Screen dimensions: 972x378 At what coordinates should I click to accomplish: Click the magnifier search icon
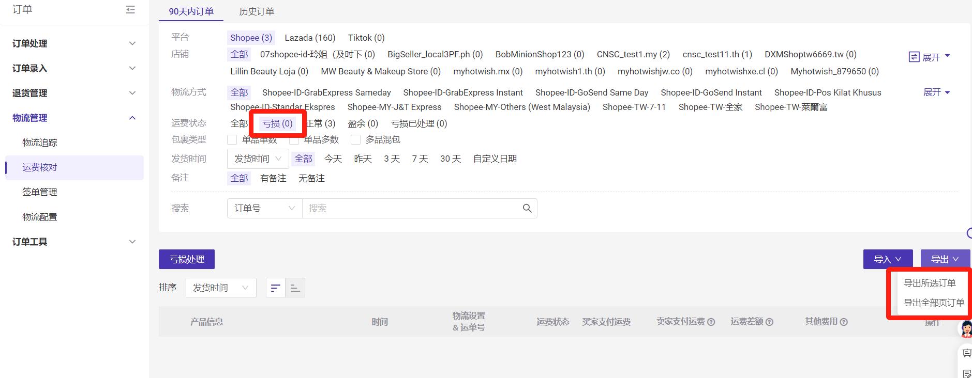(527, 208)
